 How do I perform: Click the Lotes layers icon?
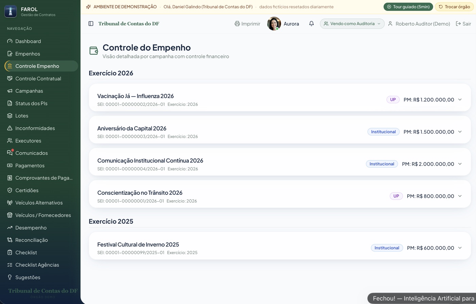coord(10,116)
